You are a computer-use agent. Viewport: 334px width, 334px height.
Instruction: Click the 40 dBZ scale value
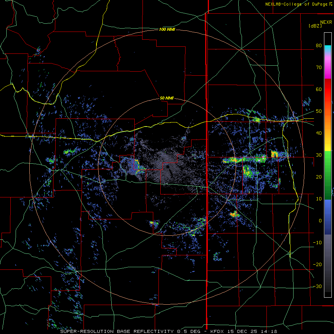click(x=319, y=133)
